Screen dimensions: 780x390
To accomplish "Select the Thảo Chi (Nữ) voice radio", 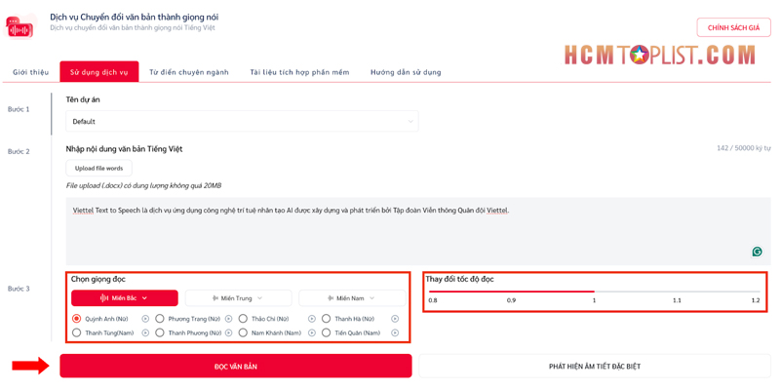I will pos(243,319).
